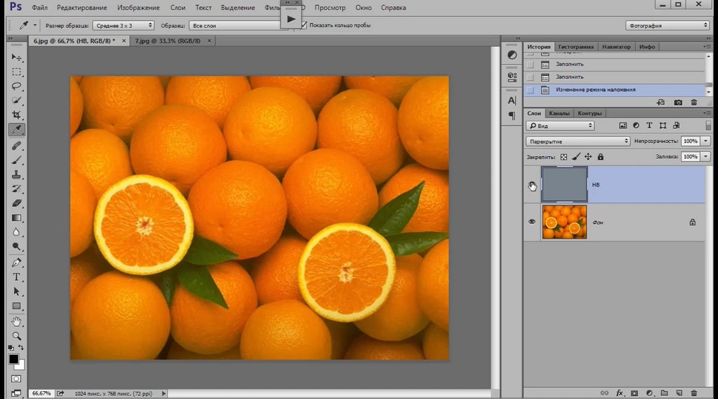Open the Файл menu
This screenshot has width=718, height=399.
[x=40, y=8]
